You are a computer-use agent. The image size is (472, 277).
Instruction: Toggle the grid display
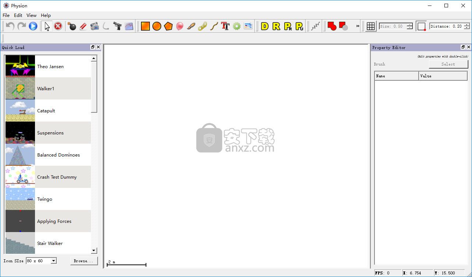[370, 26]
